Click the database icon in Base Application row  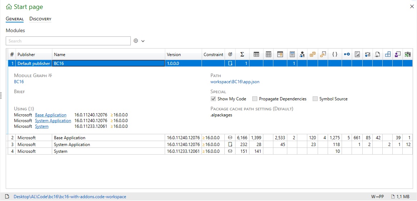click(230, 138)
